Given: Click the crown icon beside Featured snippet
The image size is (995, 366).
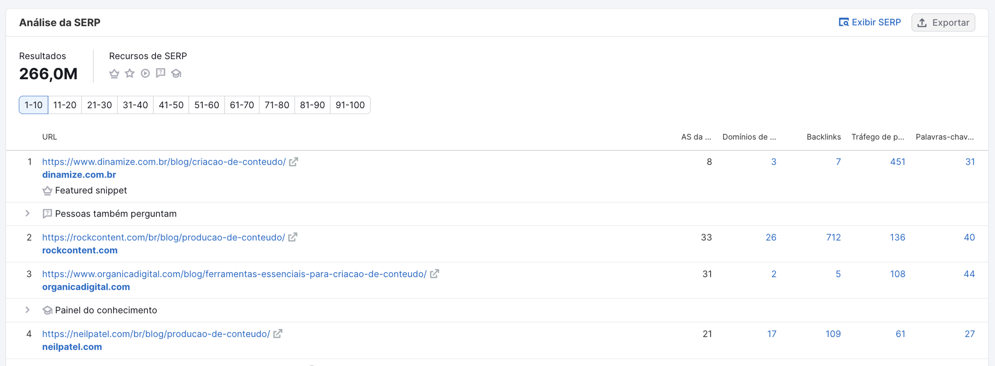Looking at the screenshot, I should (x=47, y=191).
